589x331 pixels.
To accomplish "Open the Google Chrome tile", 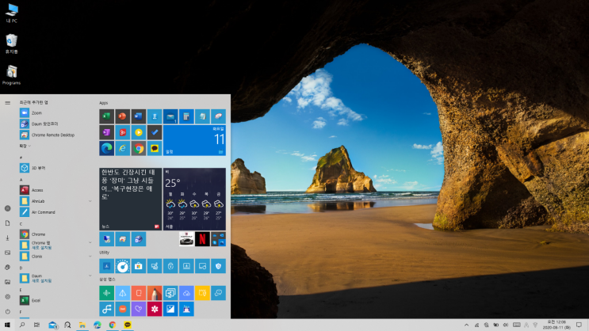I will (x=139, y=148).
